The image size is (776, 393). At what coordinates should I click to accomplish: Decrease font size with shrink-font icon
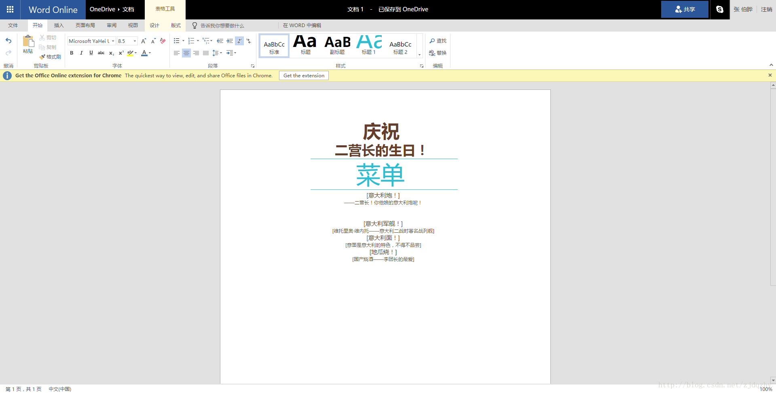[x=153, y=41]
